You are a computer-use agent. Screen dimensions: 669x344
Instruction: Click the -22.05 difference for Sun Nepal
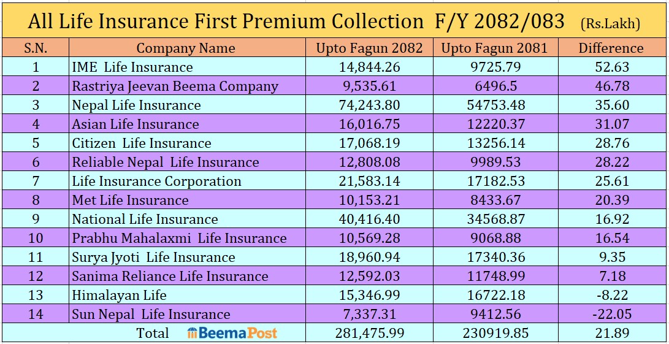pyautogui.click(x=611, y=314)
